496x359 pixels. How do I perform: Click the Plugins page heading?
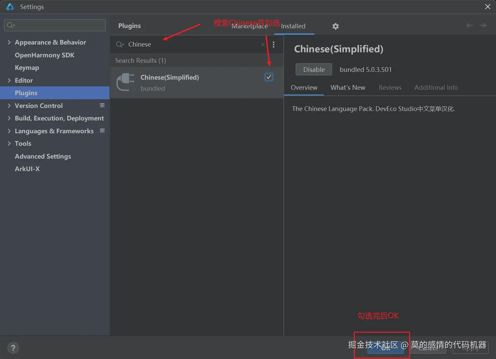point(129,26)
